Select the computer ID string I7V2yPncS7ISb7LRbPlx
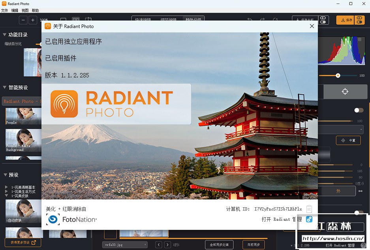 tap(278, 209)
